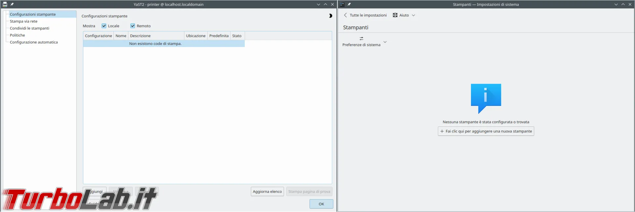Click to add a new printer button

tap(486, 131)
